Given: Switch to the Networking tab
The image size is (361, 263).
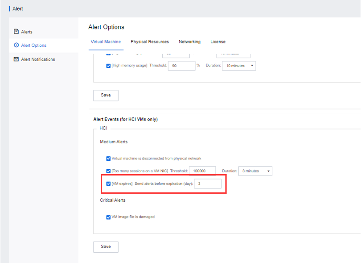Looking at the screenshot, I should [x=189, y=42].
